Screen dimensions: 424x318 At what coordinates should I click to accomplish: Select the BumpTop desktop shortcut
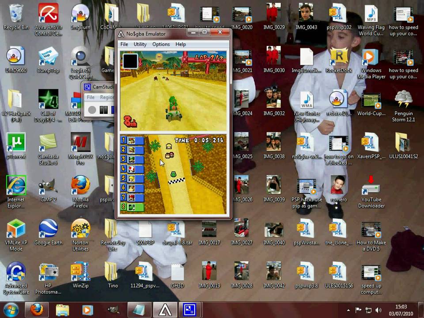(48, 60)
